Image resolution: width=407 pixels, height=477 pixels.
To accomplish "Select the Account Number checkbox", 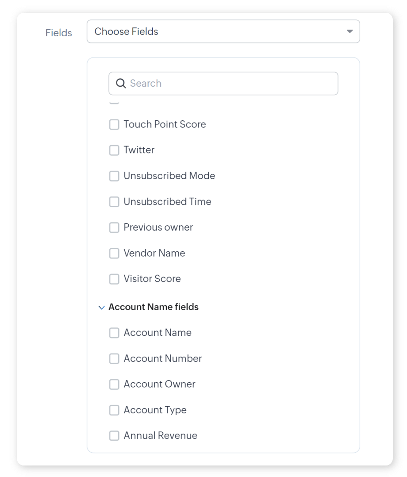I will [114, 358].
